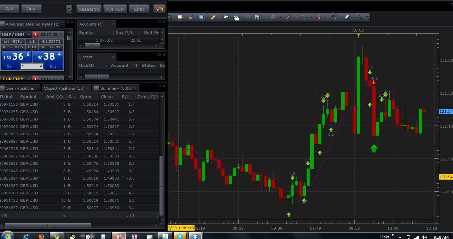Open the candlestick chart icon button
453x239 pixels.
160,9
